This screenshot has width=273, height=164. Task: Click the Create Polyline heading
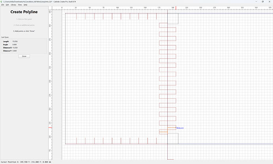point(24,12)
